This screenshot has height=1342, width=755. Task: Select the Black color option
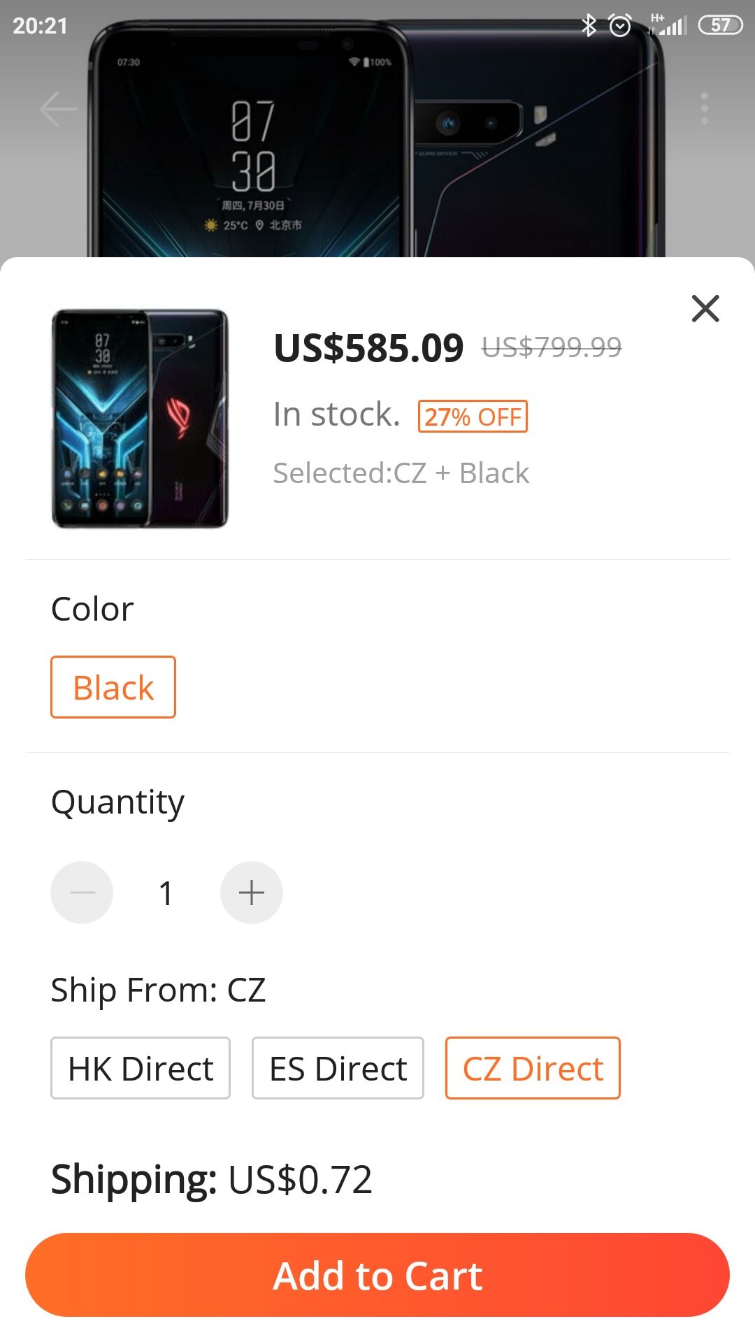(x=113, y=687)
